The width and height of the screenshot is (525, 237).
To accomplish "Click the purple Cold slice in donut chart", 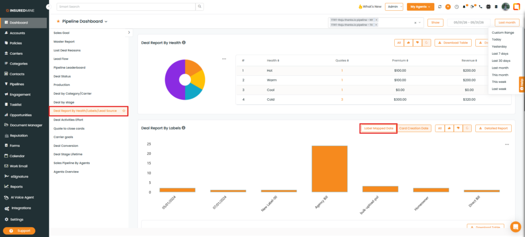I will point(174,80).
